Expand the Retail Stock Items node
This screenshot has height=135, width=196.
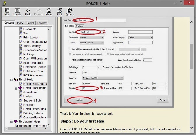pyautogui.click(x=16, y=88)
